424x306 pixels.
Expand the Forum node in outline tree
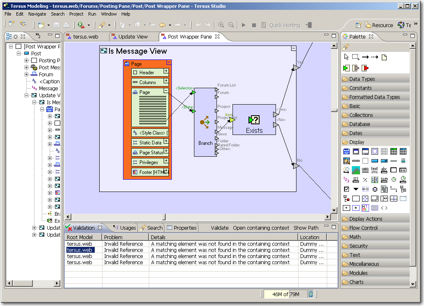click(x=27, y=75)
